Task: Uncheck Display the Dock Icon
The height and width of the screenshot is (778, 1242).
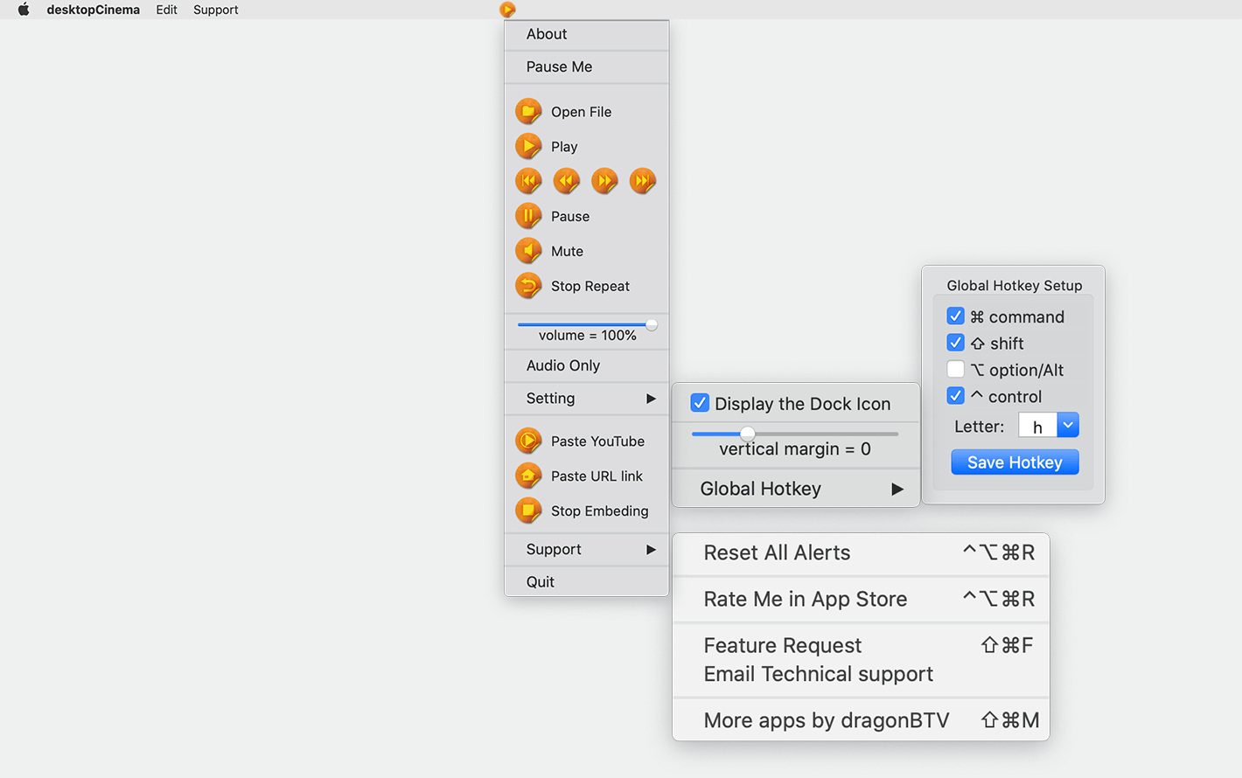Action: (x=700, y=403)
